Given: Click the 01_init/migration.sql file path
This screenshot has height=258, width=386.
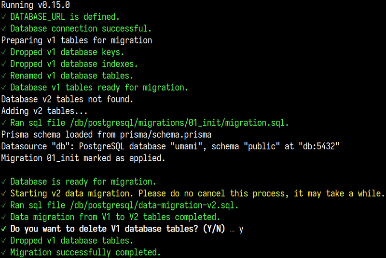Looking at the screenshot, I should [x=179, y=123].
